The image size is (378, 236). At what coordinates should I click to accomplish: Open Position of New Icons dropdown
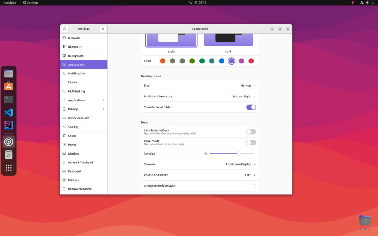click(244, 96)
